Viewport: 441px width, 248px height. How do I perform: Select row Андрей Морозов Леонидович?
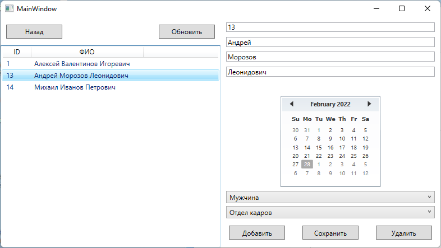coord(111,76)
